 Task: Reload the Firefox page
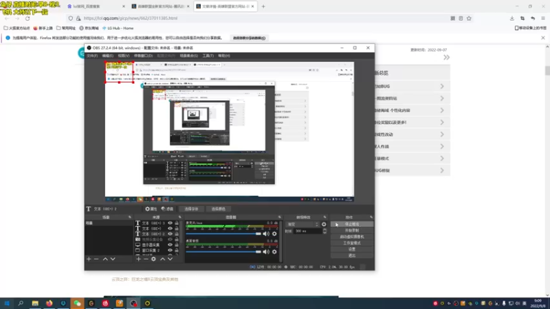27,19
